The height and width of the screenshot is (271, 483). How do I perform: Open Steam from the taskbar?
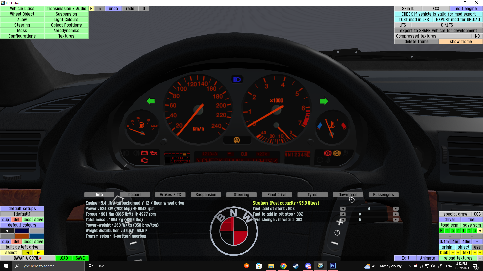[x=296, y=266]
